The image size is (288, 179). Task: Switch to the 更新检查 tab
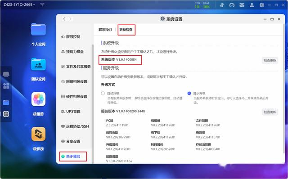pyautogui.click(x=126, y=30)
